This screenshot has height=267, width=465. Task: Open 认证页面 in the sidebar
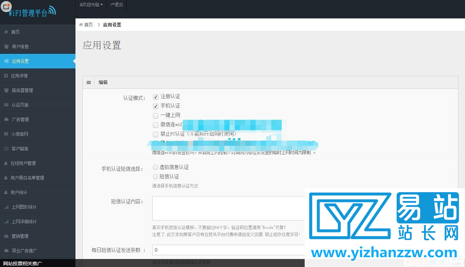pos(38,105)
